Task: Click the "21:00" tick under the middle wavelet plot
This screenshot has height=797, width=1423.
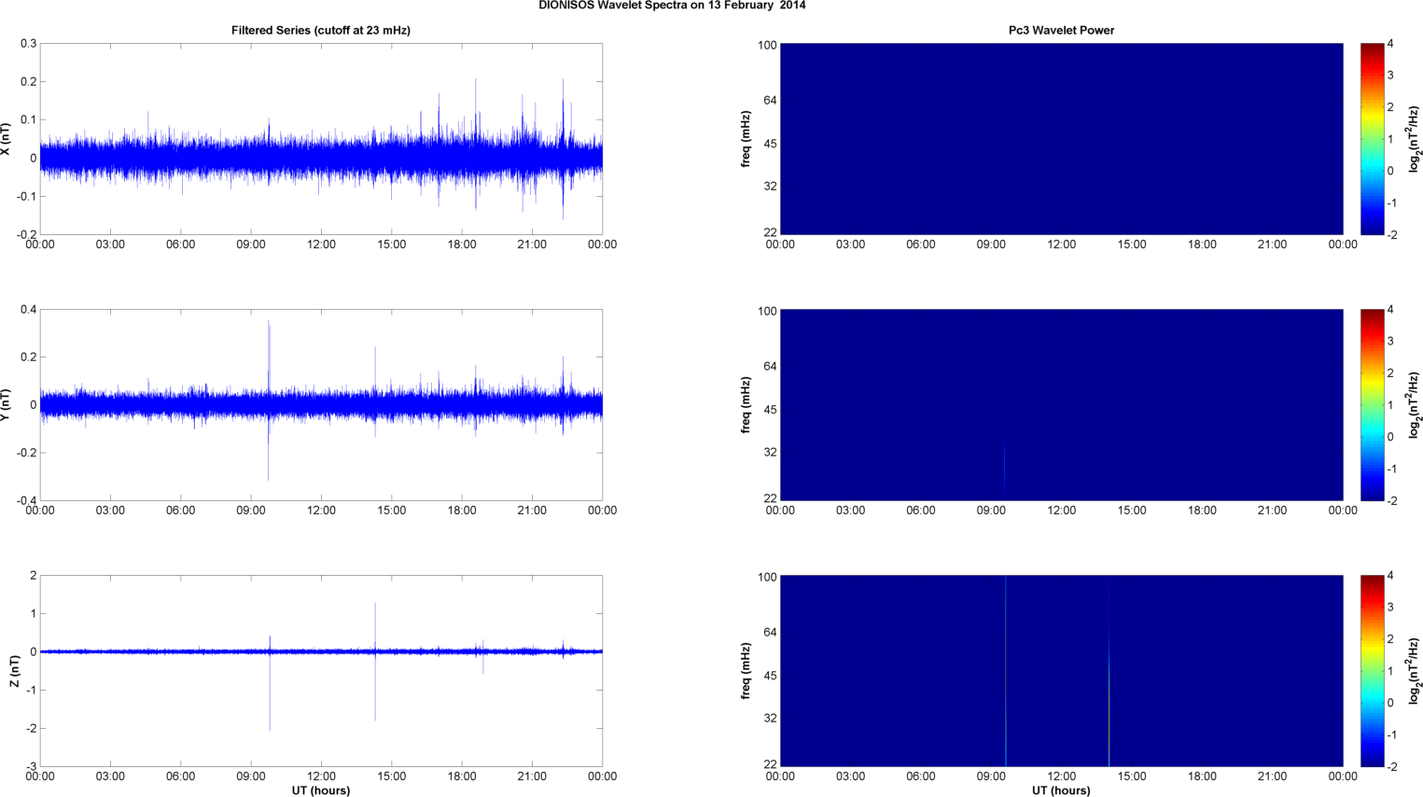Action: tap(1272, 510)
